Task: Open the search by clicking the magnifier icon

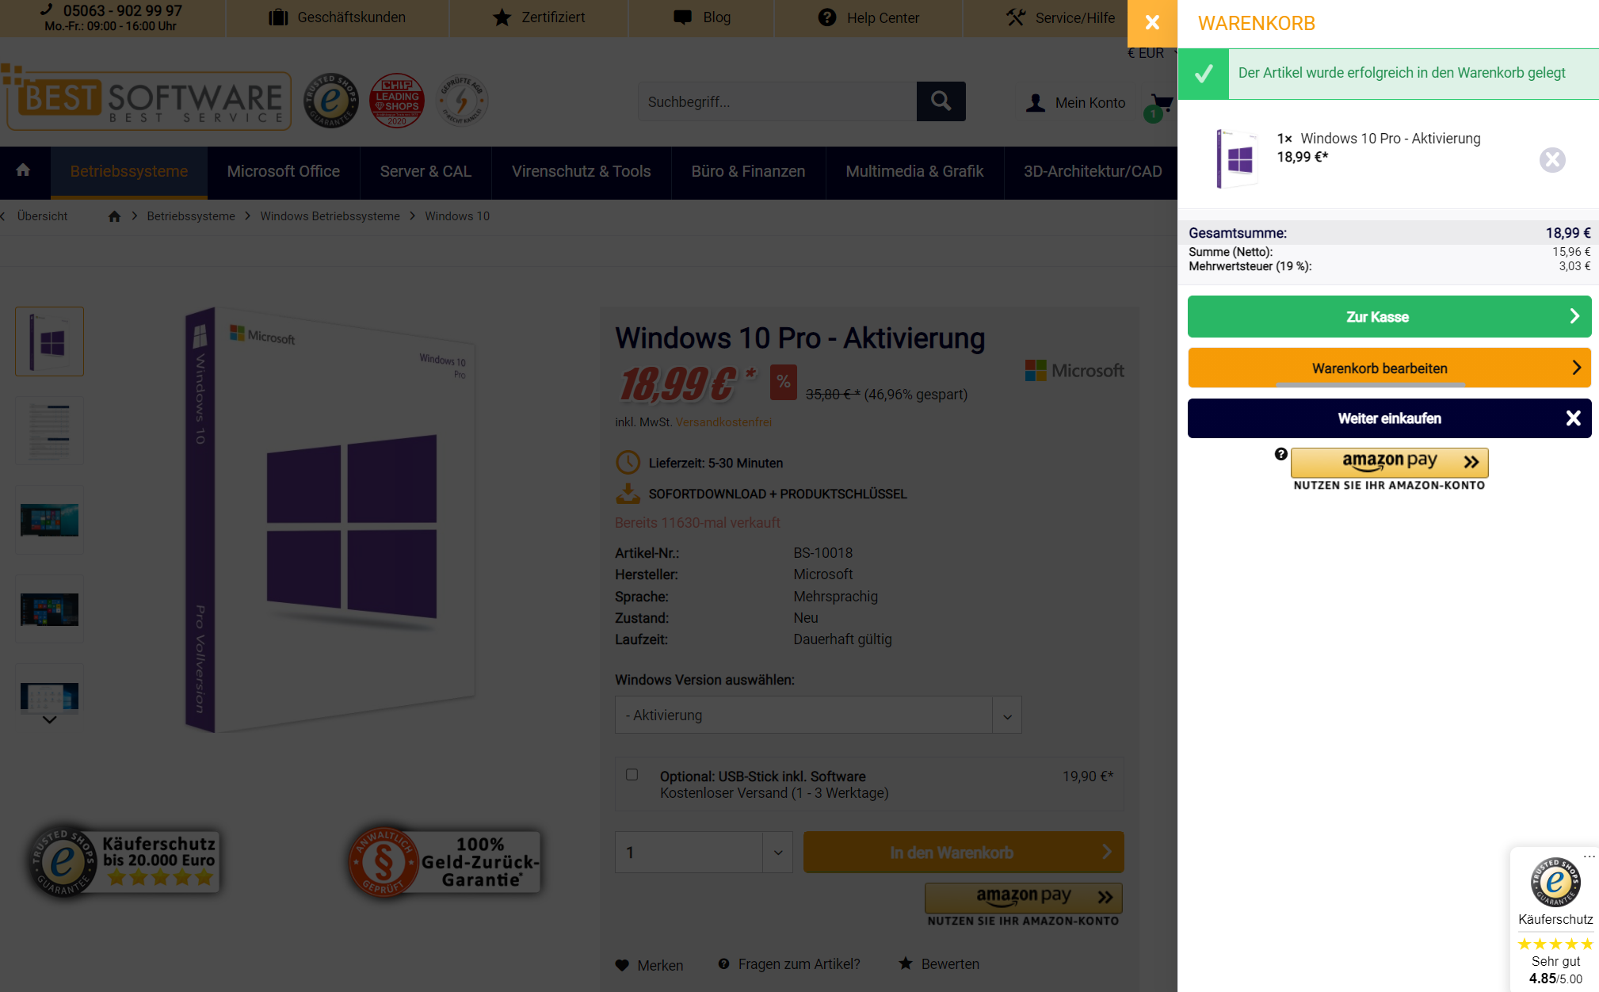Action: tap(940, 101)
